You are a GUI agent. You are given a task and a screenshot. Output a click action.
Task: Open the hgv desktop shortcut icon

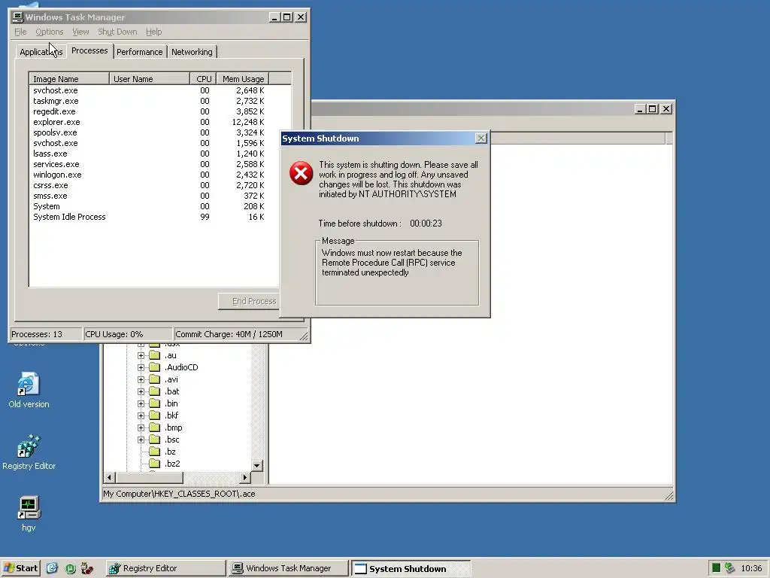29,508
